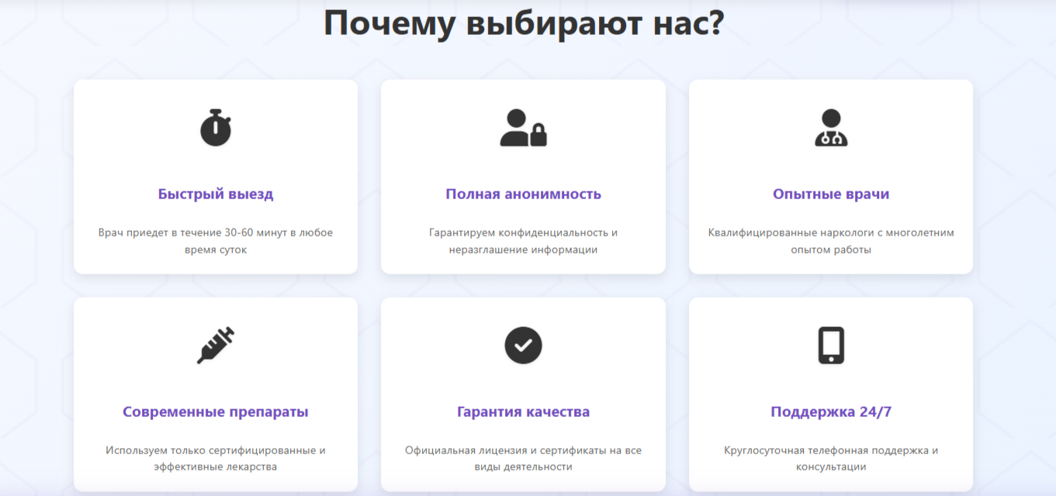Click the mobile phone icon above Поддержка 24/7
Image resolution: width=1056 pixels, height=496 pixels.
click(x=831, y=346)
